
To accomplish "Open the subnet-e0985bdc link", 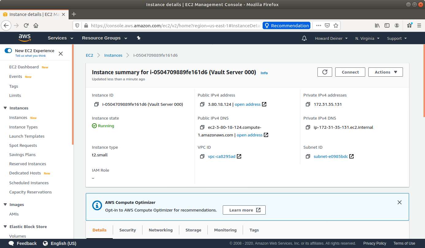I will (x=331, y=156).
